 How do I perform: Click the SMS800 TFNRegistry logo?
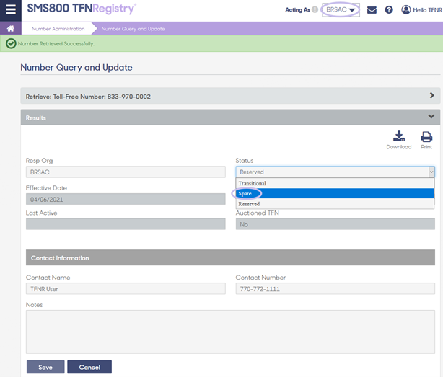point(82,9)
